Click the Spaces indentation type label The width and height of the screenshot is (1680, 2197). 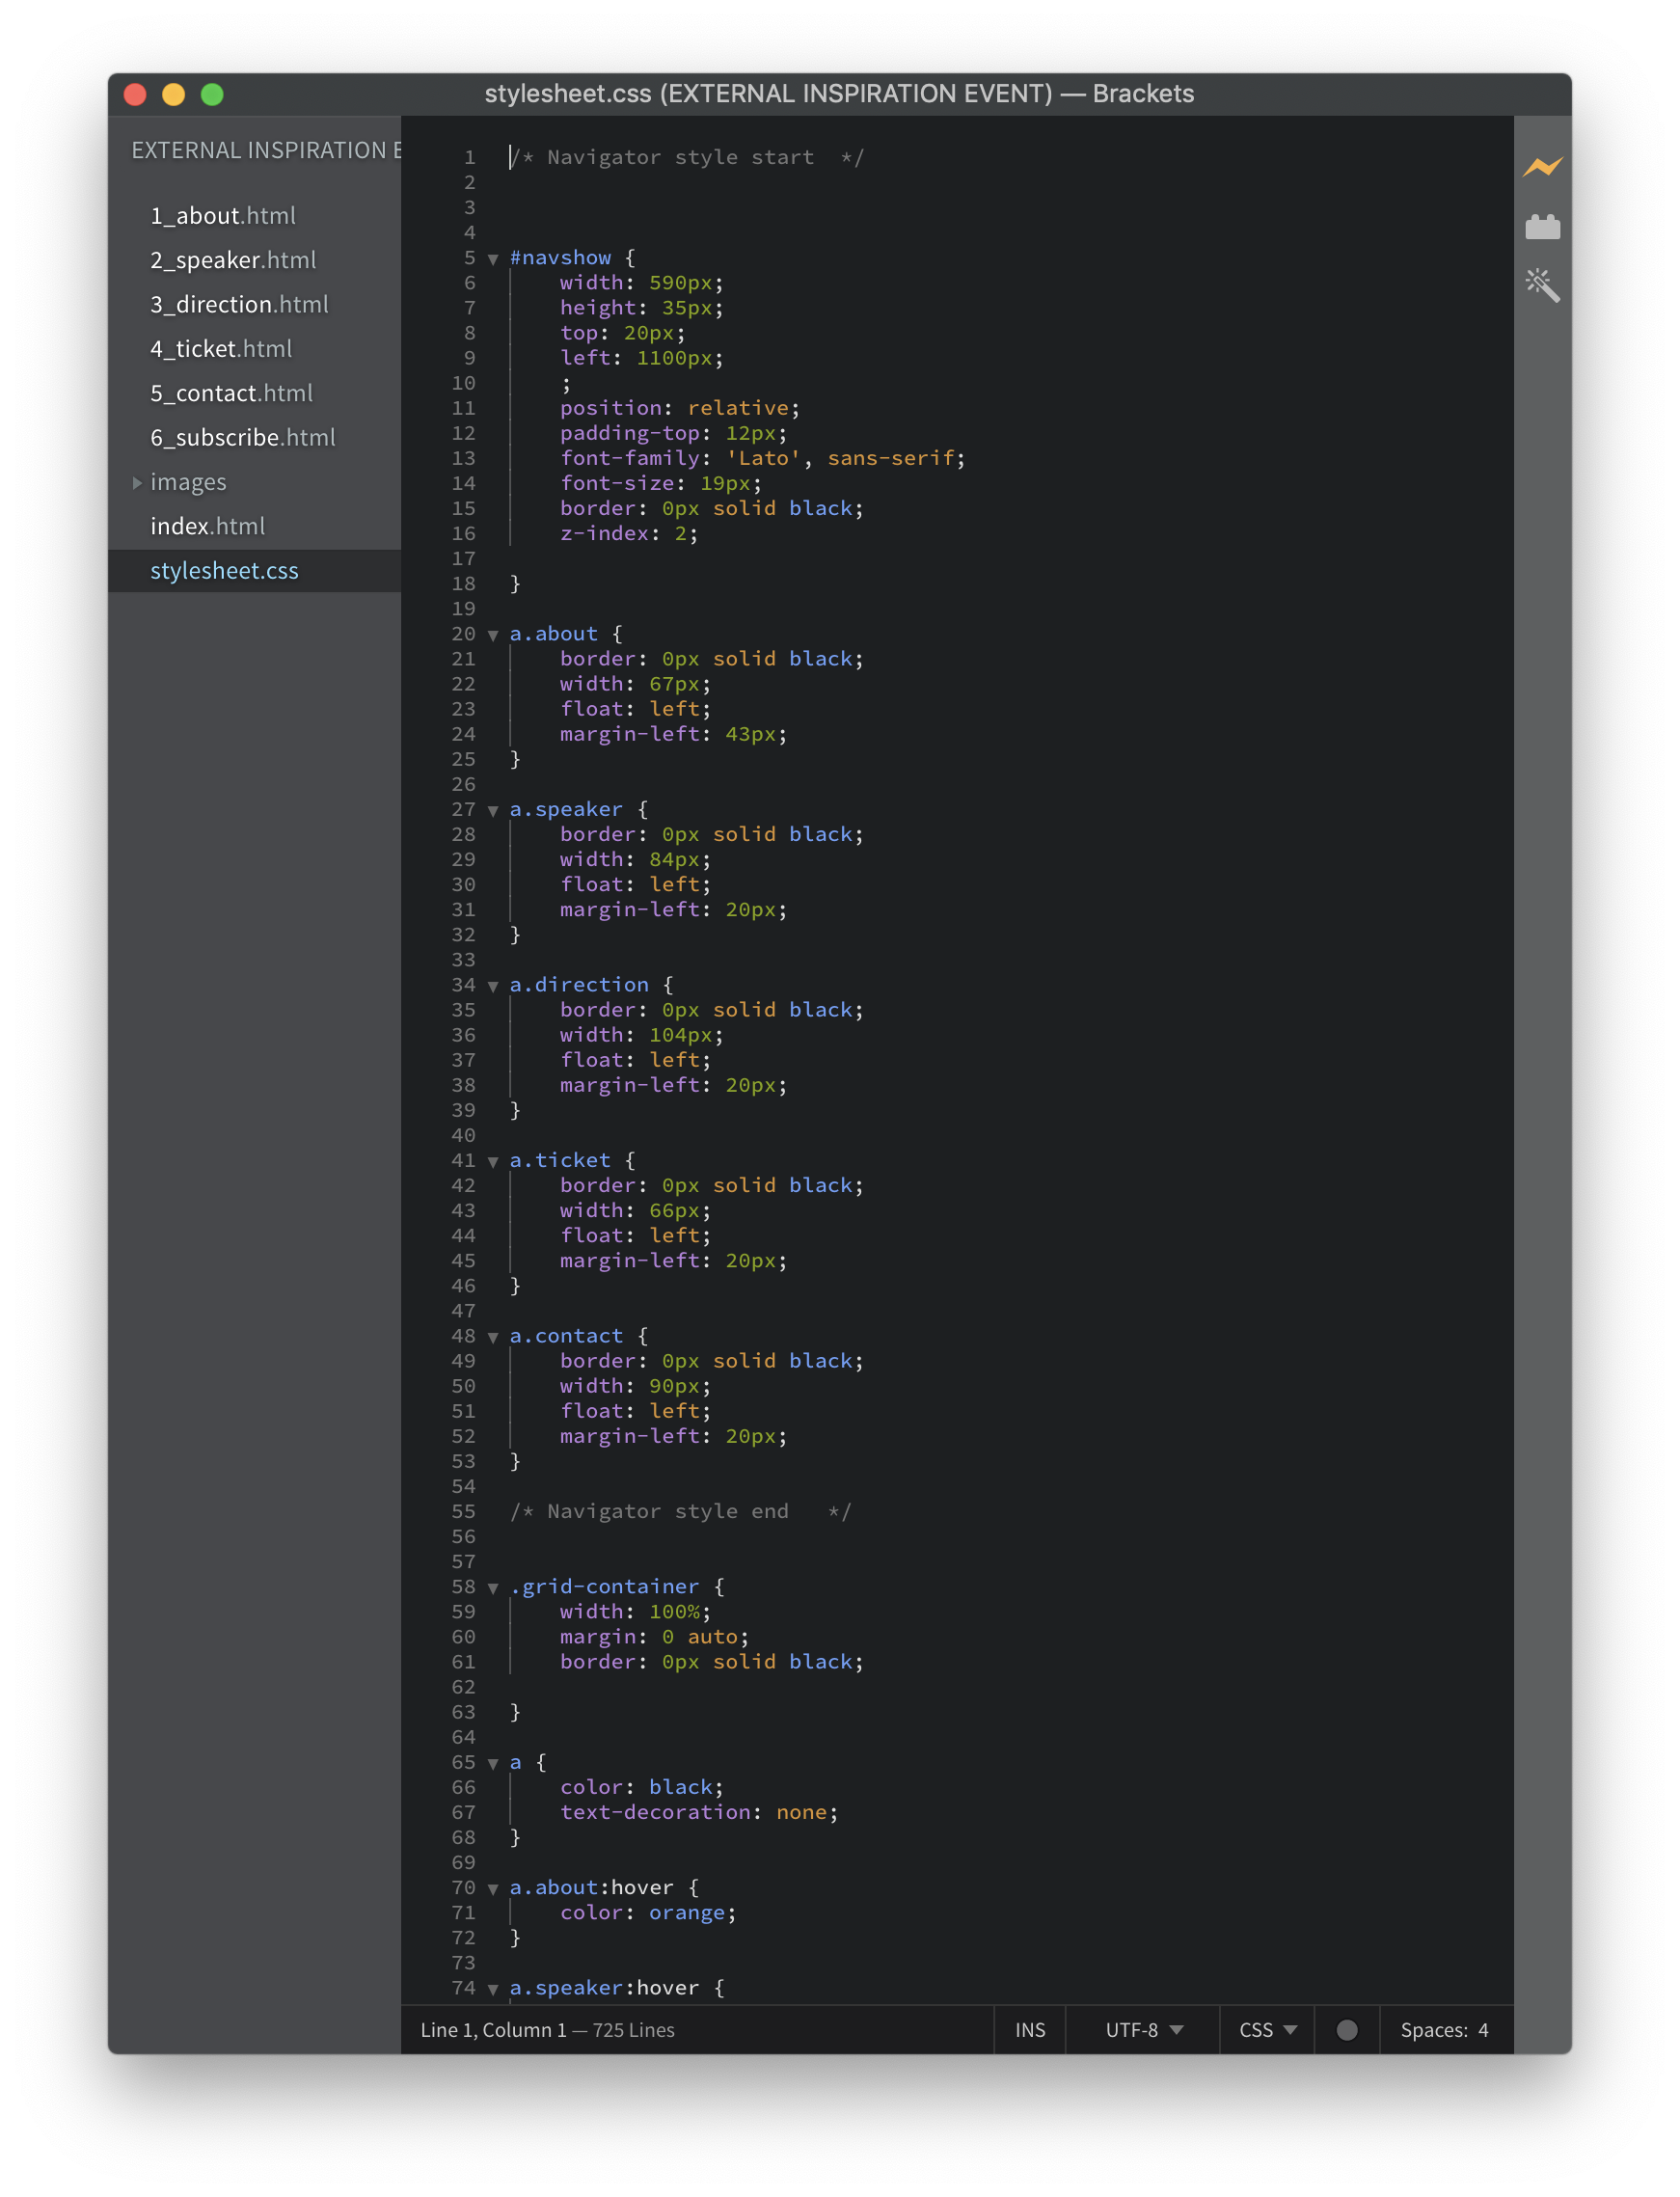pos(1432,2029)
